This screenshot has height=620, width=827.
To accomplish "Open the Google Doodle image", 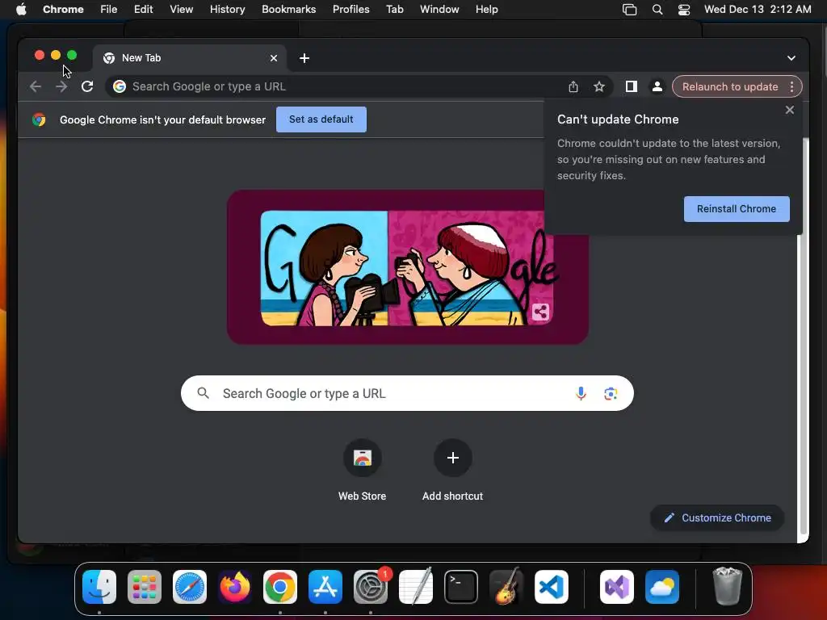I will point(407,267).
